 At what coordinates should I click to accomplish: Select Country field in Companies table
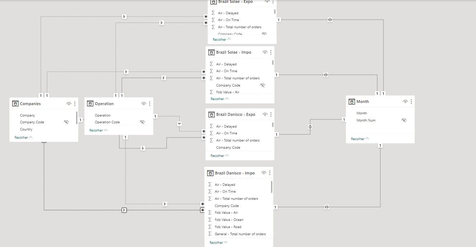tap(26, 129)
